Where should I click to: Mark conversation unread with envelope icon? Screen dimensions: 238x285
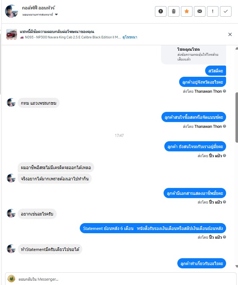point(200,12)
